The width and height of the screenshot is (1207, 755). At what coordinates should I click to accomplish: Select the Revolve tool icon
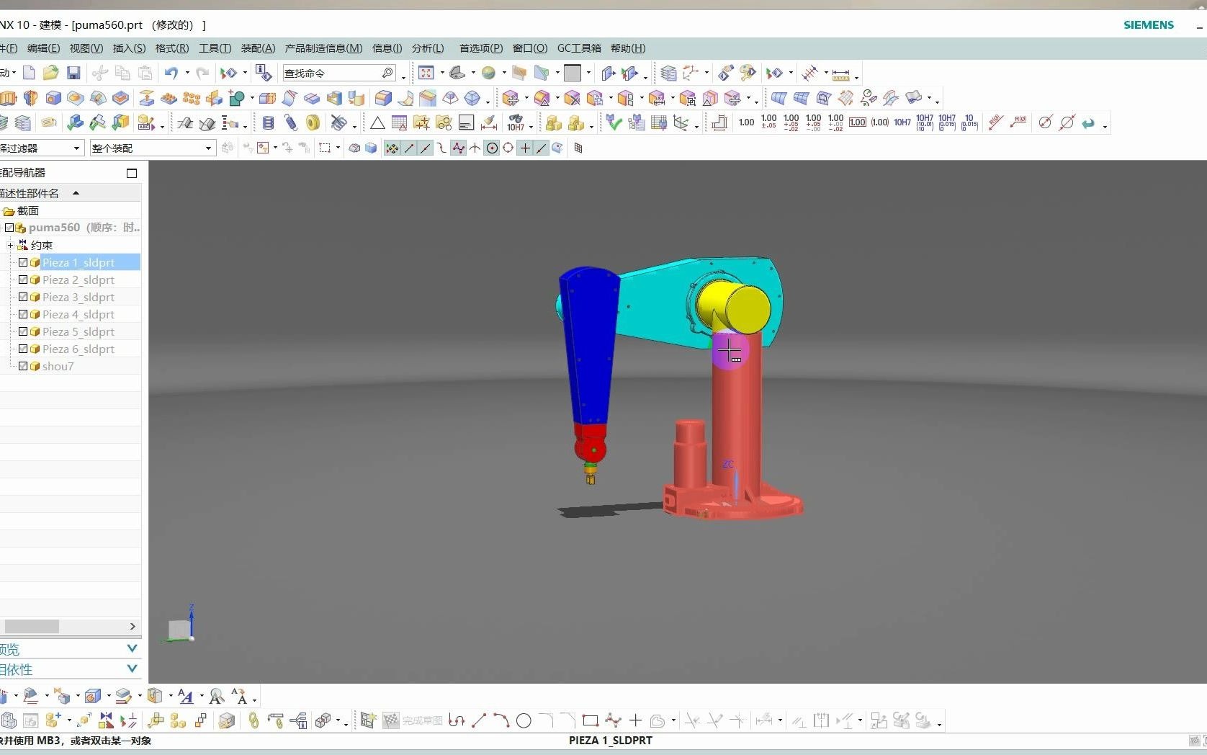point(31,98)
